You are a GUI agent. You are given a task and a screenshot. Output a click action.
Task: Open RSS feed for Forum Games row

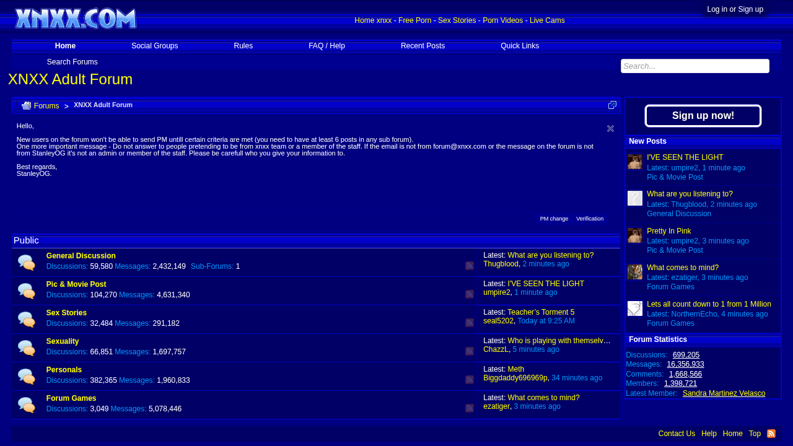tap(470, 408)
